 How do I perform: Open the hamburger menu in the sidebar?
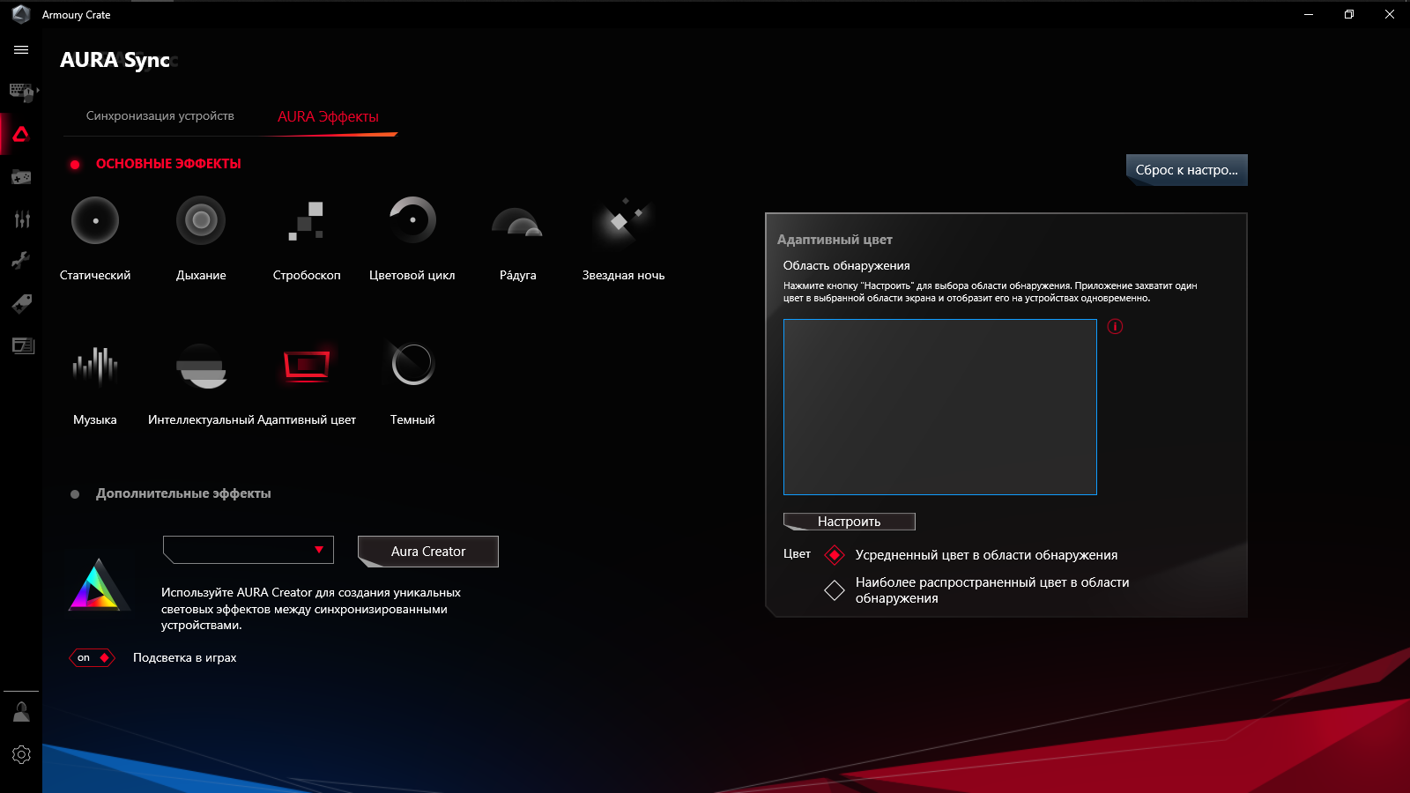click(21, 50)
